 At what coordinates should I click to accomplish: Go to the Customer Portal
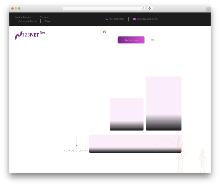pos(27,21)
